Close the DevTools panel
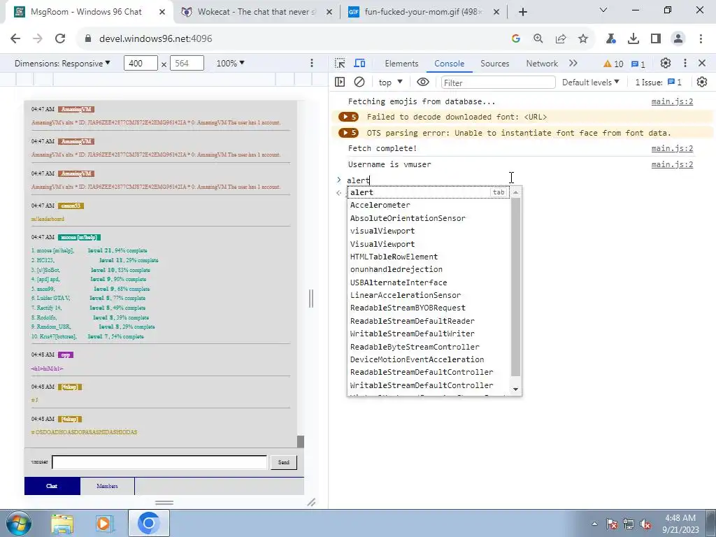 tap(702, 64)
